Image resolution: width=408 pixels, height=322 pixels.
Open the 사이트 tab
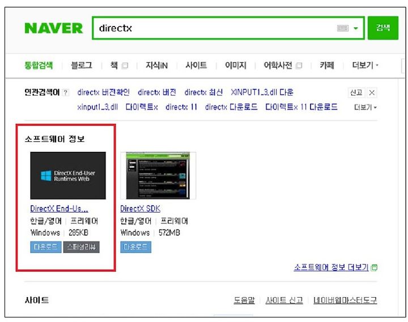[x=196, y=65]
